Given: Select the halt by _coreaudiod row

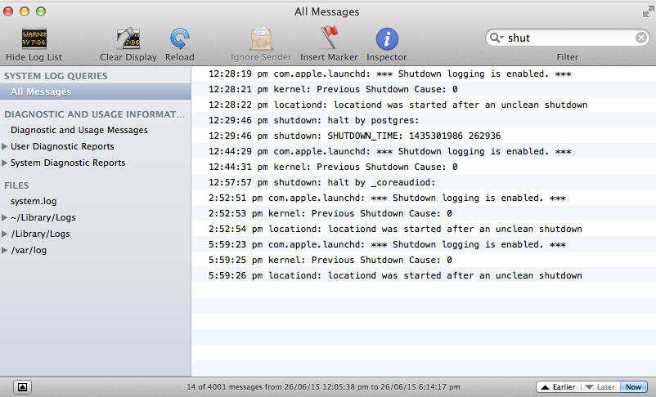Looking at the screenshot, I should (x=424, y=182).
